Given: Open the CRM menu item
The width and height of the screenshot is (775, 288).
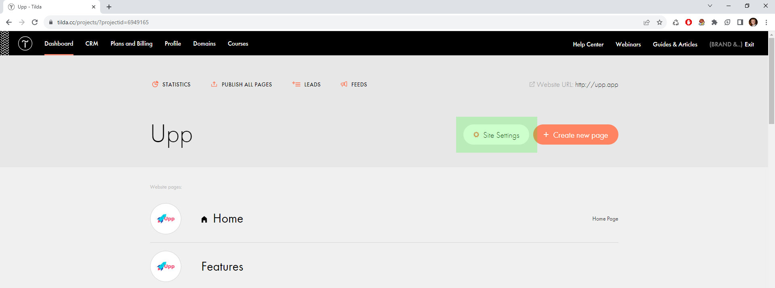Looking at the screenshot, I should (92, 43).
